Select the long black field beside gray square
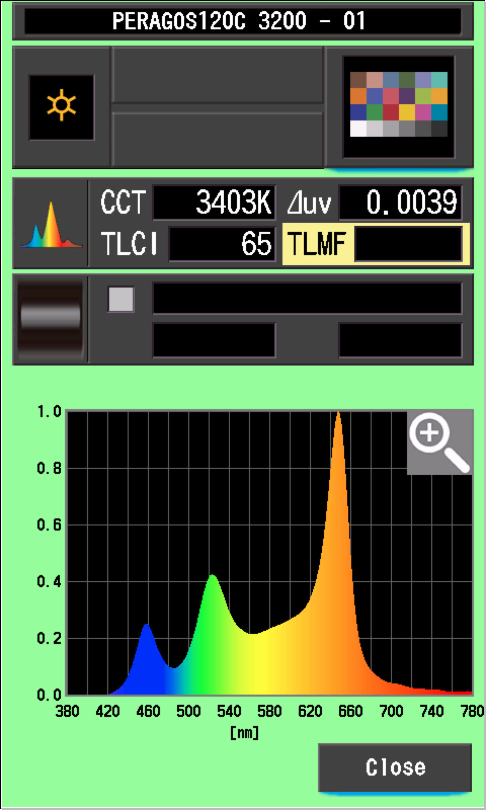 (x=307, y=299)
